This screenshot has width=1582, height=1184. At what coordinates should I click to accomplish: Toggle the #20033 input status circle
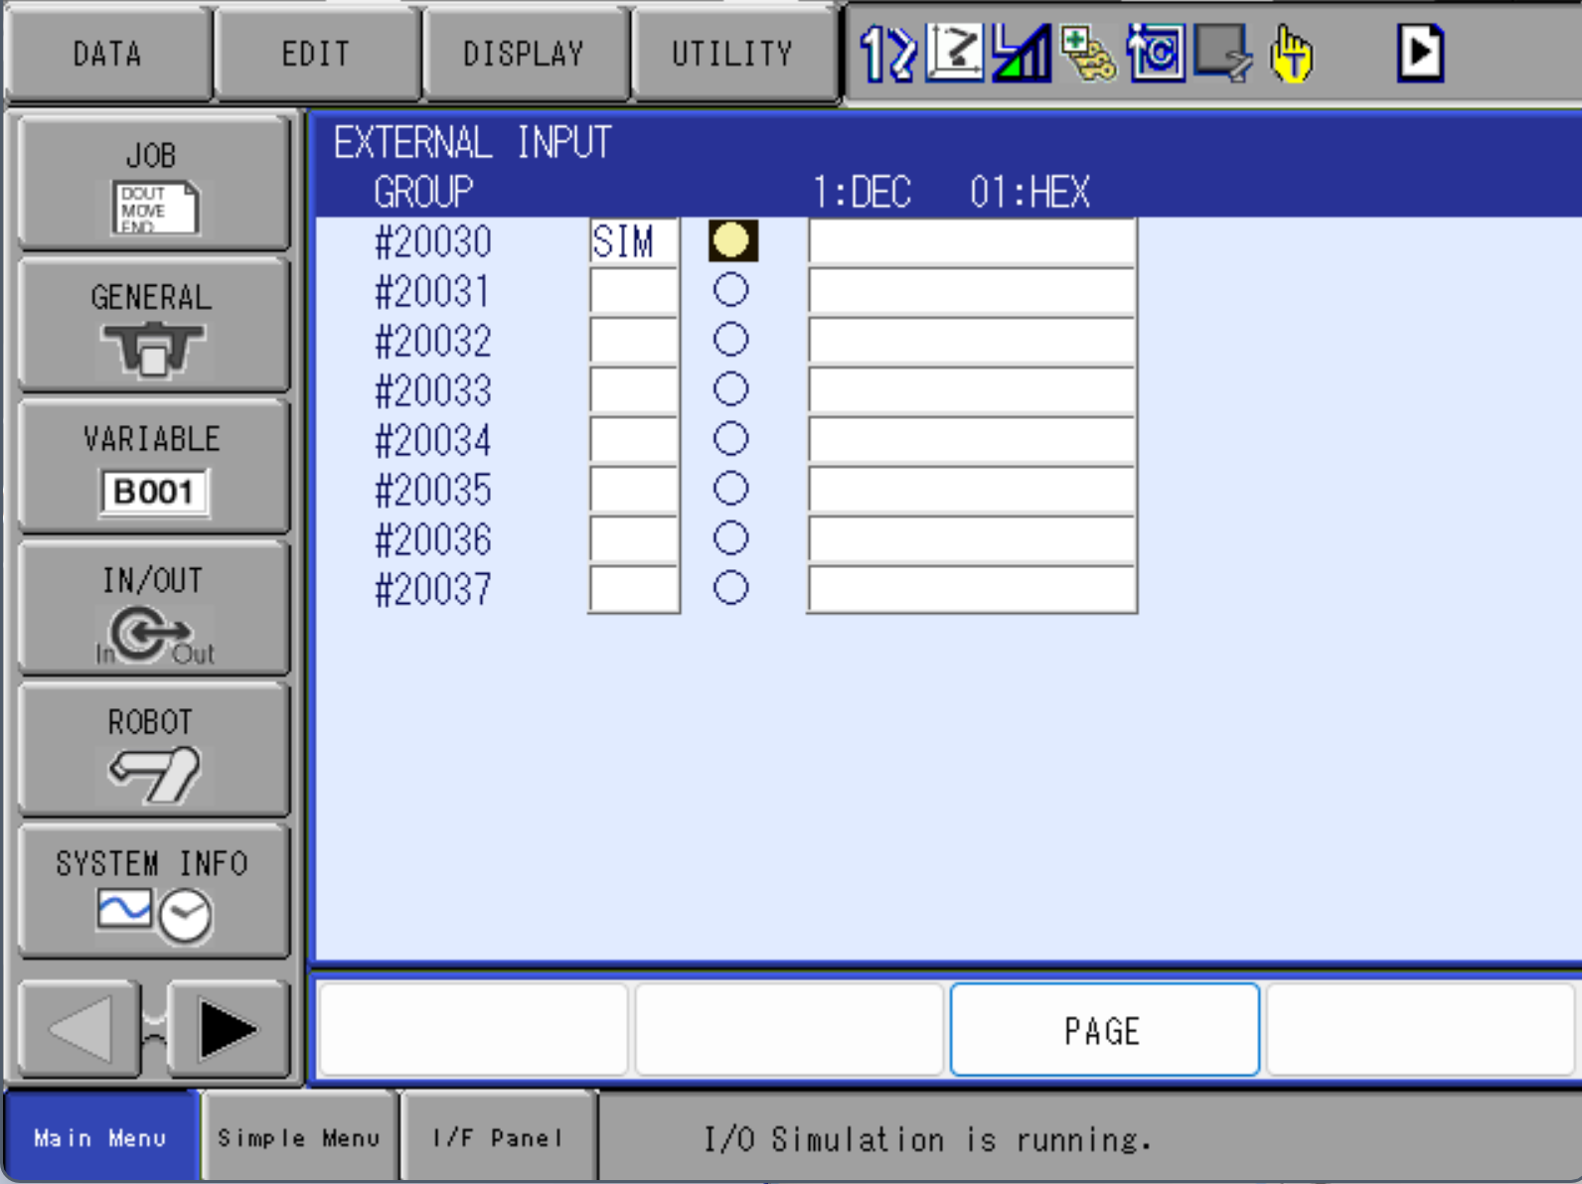click(x=730, y=389)
